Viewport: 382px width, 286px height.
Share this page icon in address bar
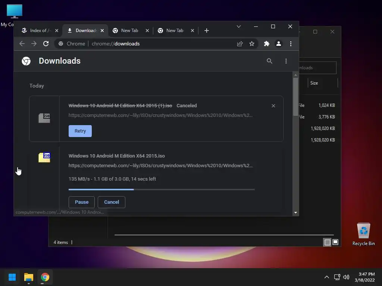(240, 44)
